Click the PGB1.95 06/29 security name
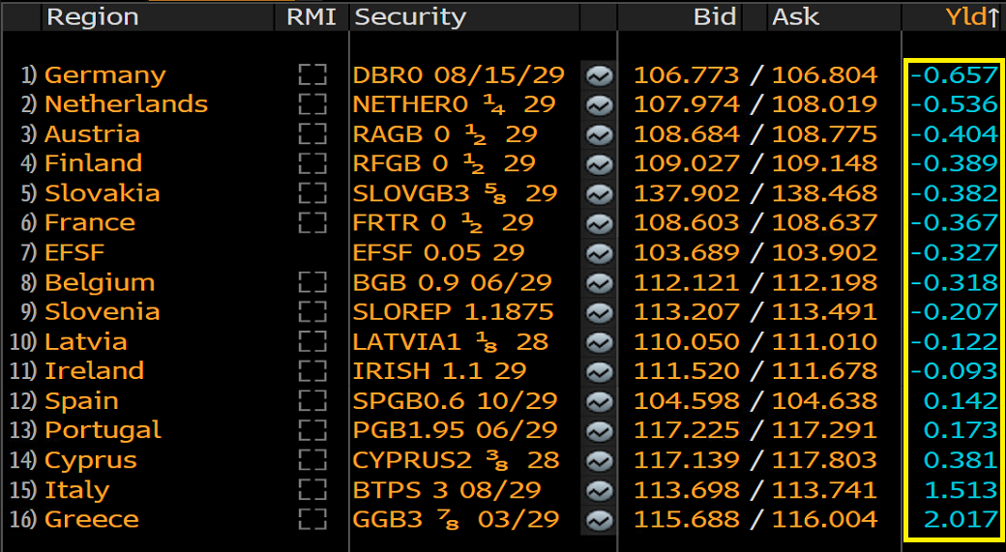The image size is (1006, 552). pyautogui.click(x=455, y=431)
